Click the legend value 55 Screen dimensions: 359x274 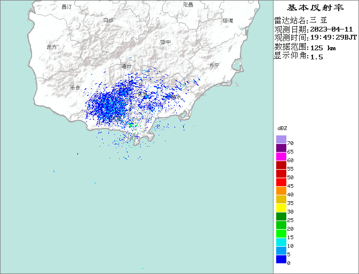[x=290, y=169]
